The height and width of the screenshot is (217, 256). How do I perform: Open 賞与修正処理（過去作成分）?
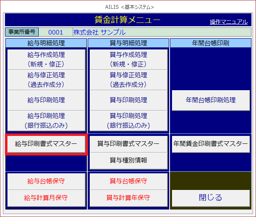point(128,79)
